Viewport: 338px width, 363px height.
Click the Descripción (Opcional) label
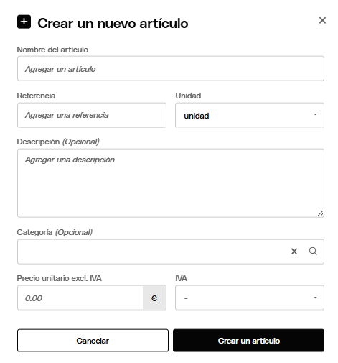pos(58,142)
